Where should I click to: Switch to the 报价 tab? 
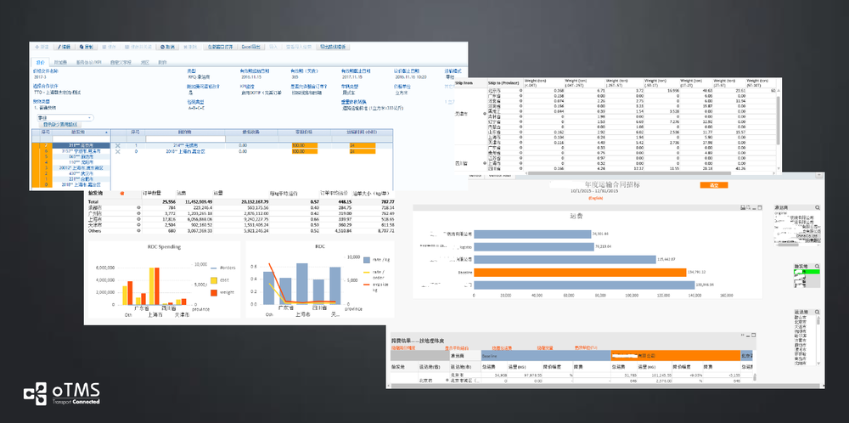pyautogui.click(x=40, y=62)
